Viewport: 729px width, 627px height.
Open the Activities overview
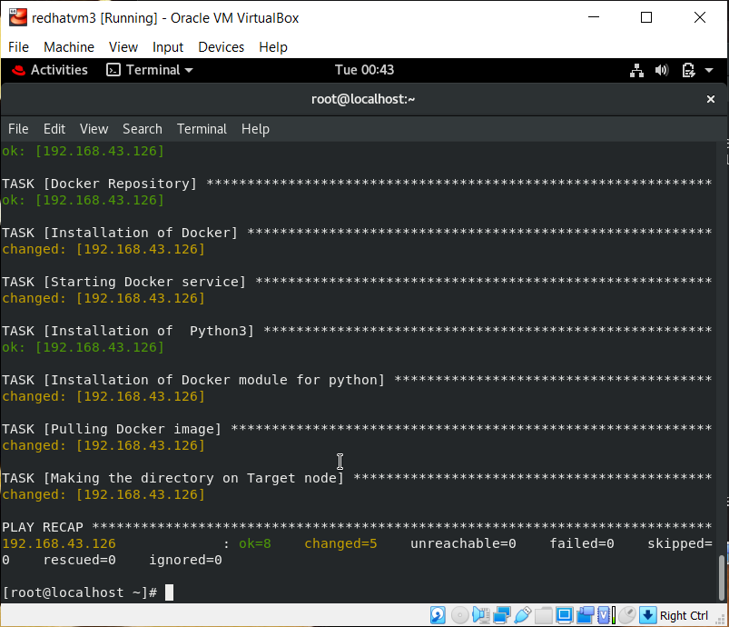pos(59,70)
